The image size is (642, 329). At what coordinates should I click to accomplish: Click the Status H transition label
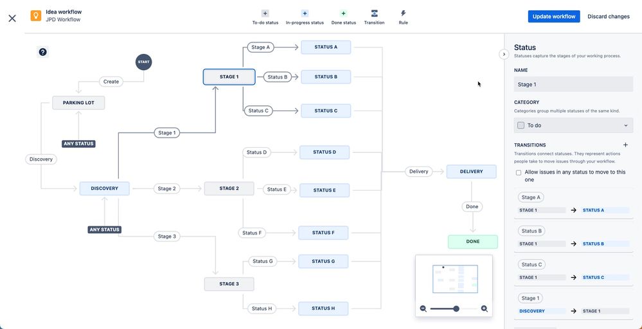point(262,308)
